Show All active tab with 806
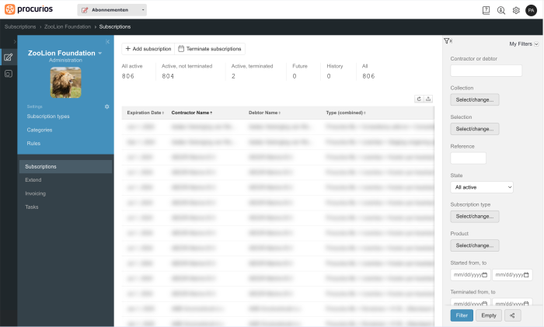This screenshot has width=544, height=327. (132, 71)
